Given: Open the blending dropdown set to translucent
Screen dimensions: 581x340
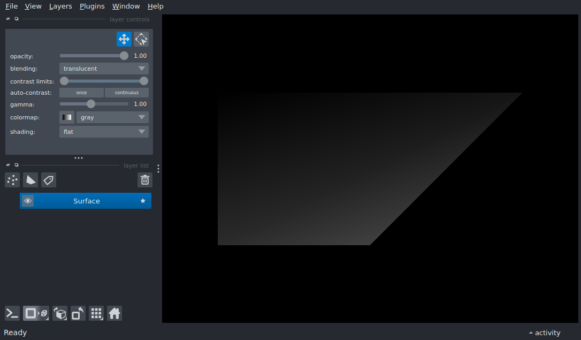Looking at the screenshot, I should pos(104,69).
